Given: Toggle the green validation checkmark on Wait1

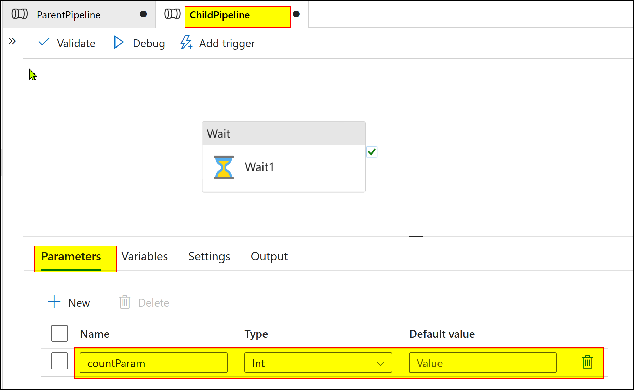Looking at the screenshot, I should tap(372, 152).
